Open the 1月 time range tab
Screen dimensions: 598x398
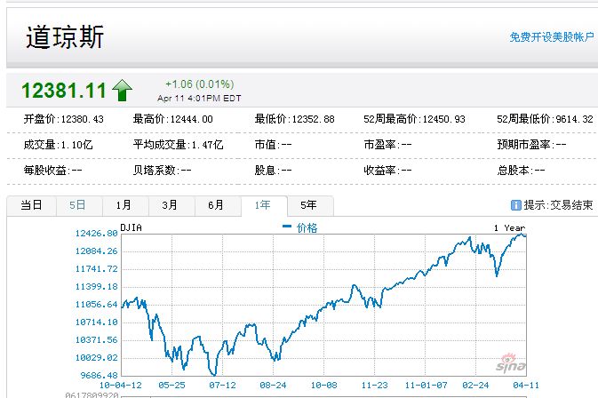(x=124, y=205)
